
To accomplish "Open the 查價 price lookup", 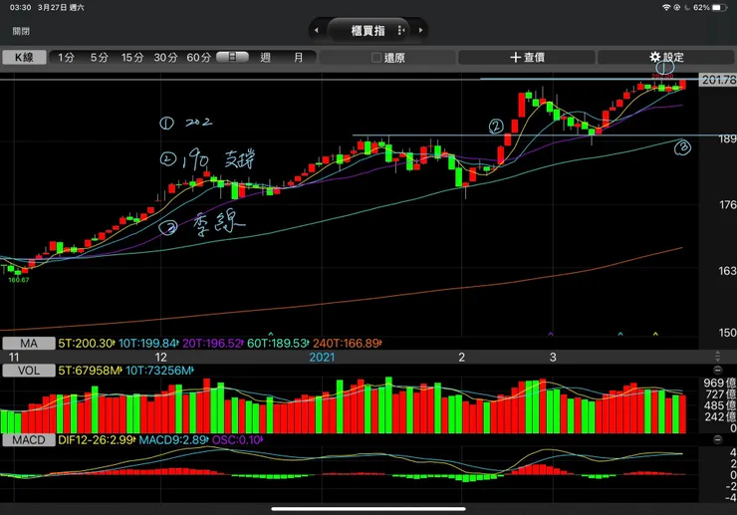I will (527, 58).
